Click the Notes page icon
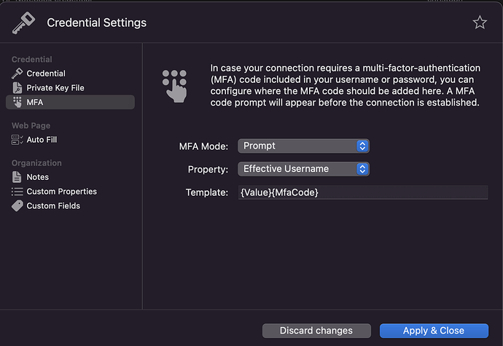 [x=17, y=177]
